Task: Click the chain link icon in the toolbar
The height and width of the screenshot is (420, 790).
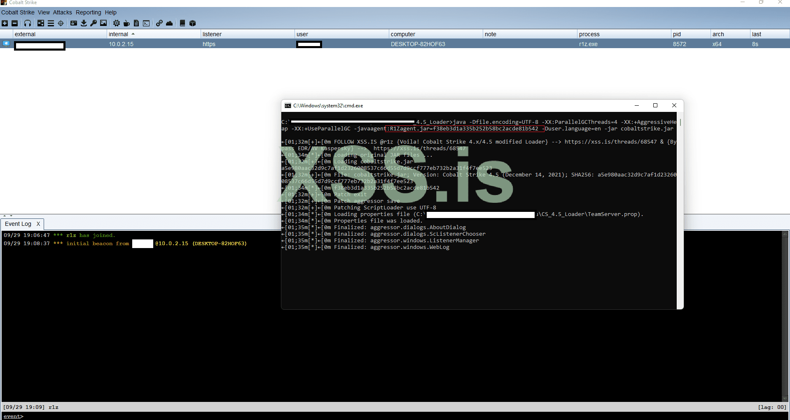Action: 159,23
